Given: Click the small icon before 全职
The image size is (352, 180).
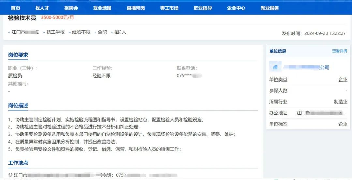Looking at the screenshot, I should pyautogui.click(x=95, y=32).
